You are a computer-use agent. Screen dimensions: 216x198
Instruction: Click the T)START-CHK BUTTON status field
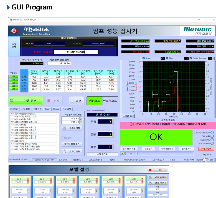44,160
